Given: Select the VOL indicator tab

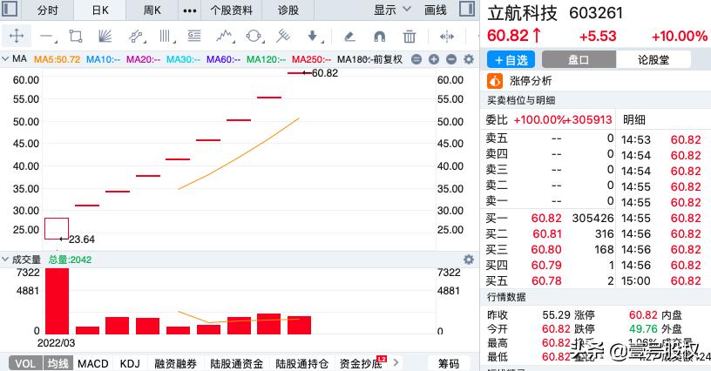Looking at the screenshot, I should [25, 363].
